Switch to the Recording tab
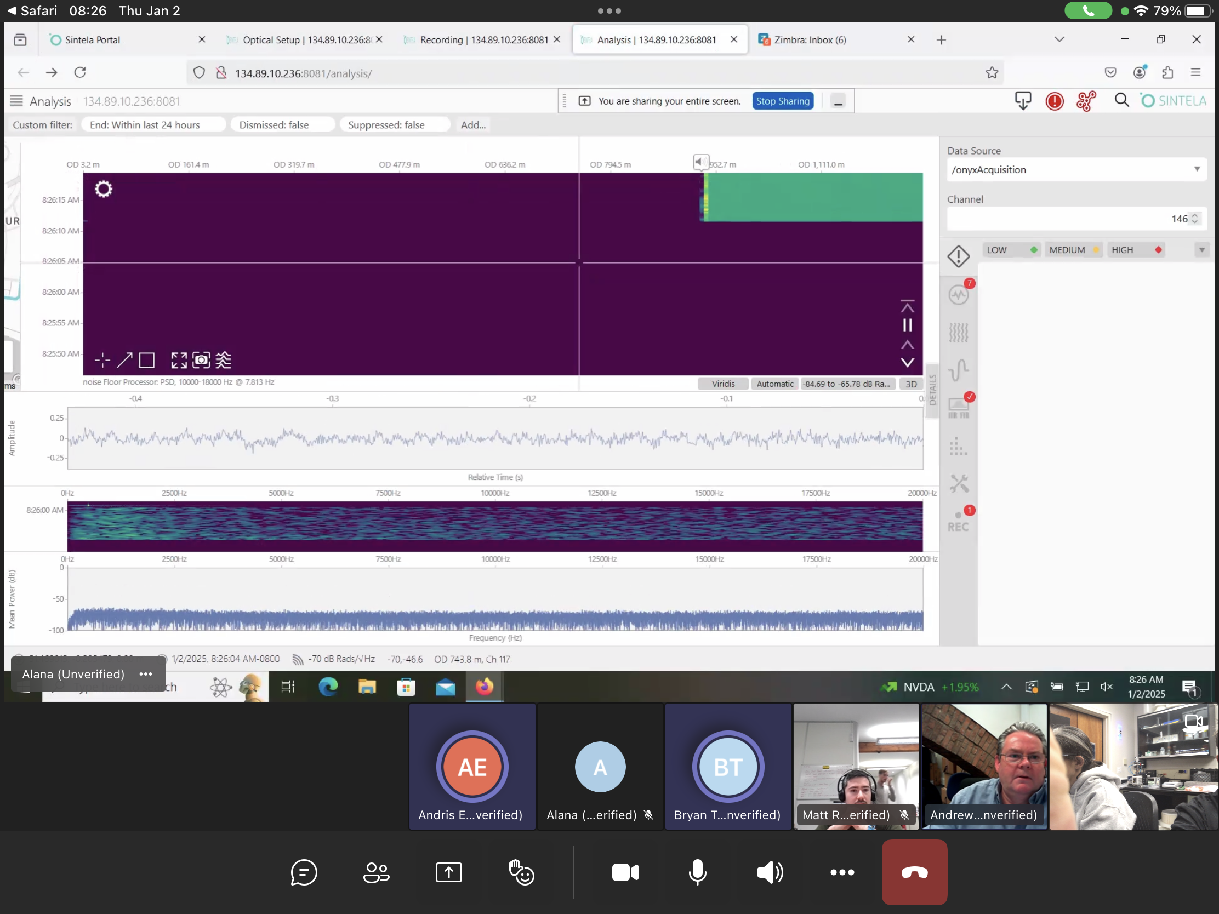The width and height of the screenshot is (1219, 914). click(481, 39)
